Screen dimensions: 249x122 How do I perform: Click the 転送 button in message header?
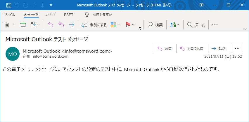pos(219,49)
